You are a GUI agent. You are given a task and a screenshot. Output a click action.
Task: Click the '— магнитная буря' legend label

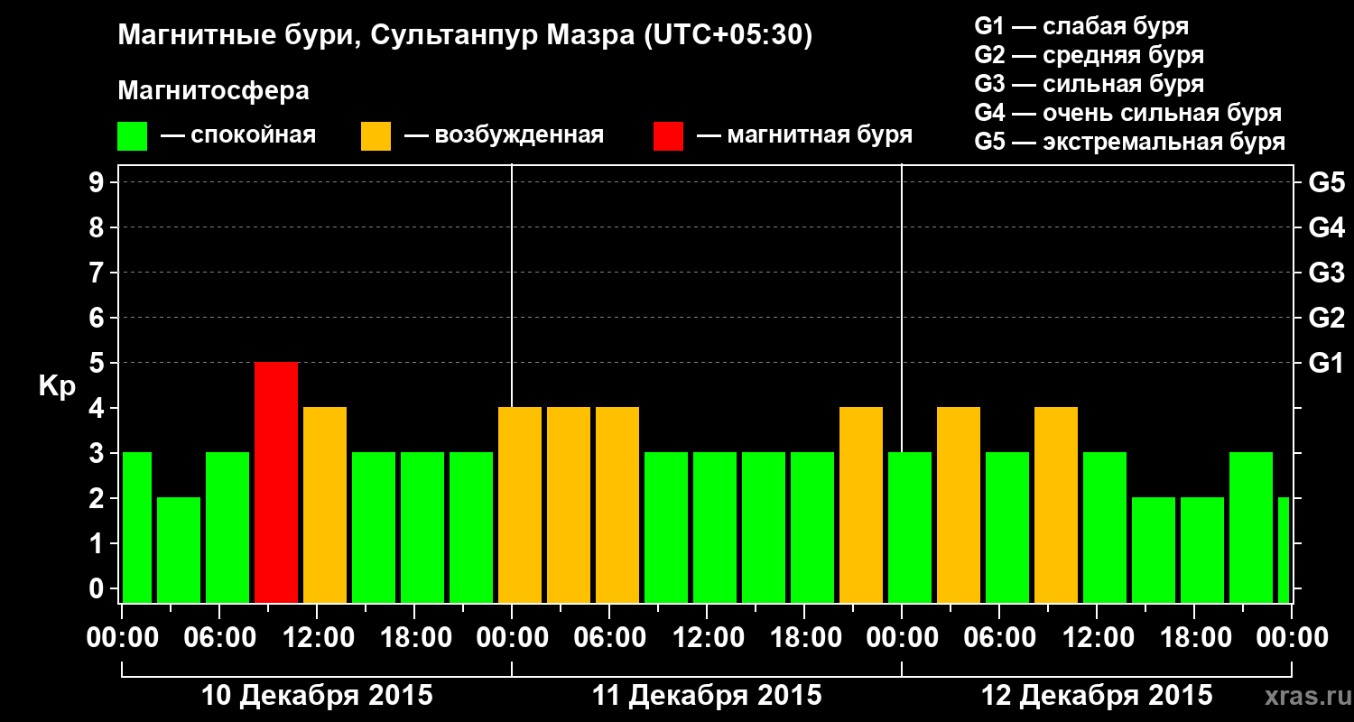805,135
